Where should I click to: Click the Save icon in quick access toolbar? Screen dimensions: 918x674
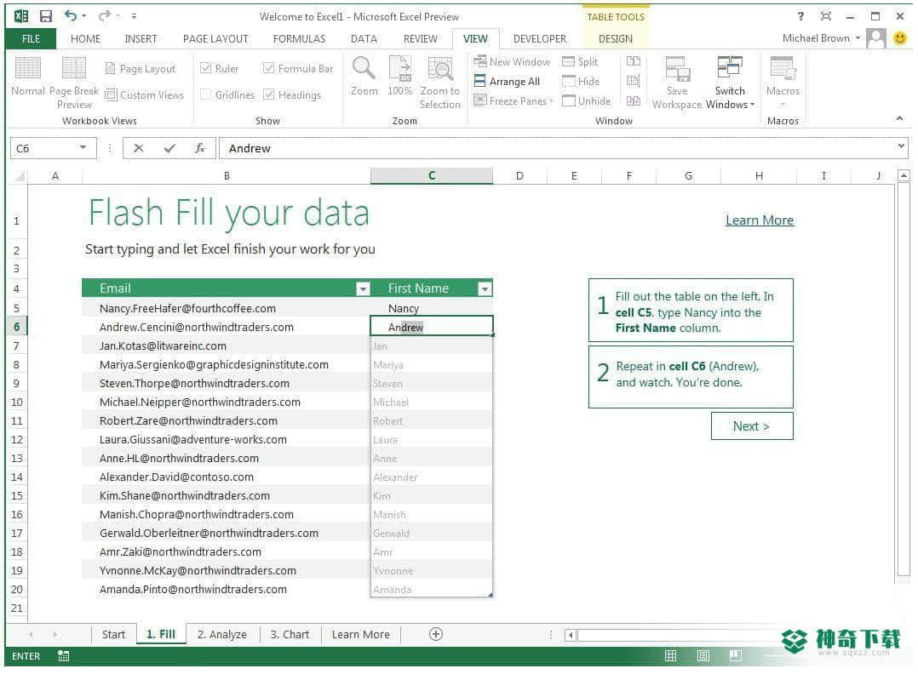click(x=46, y=16)
